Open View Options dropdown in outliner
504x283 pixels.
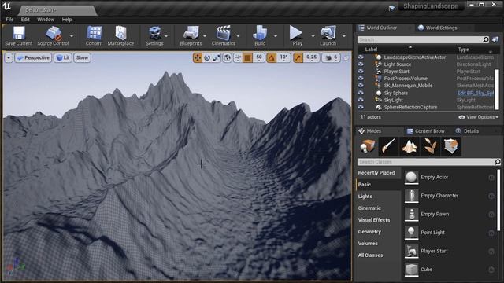pyautogui.click(x=478, y=117)
